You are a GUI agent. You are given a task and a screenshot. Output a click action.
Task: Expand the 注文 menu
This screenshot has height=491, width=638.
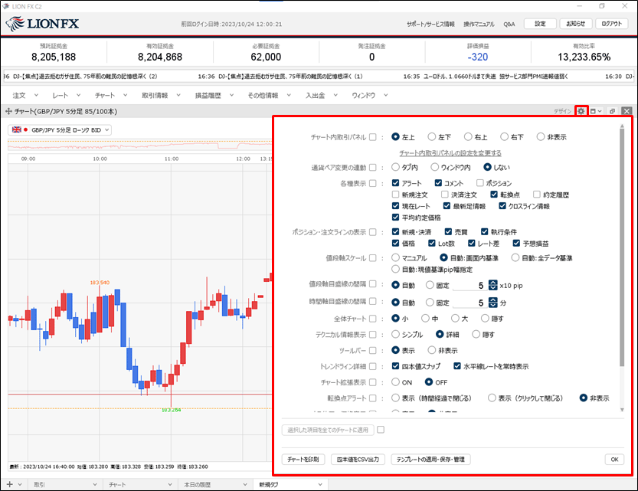click(x=25, y=95)
